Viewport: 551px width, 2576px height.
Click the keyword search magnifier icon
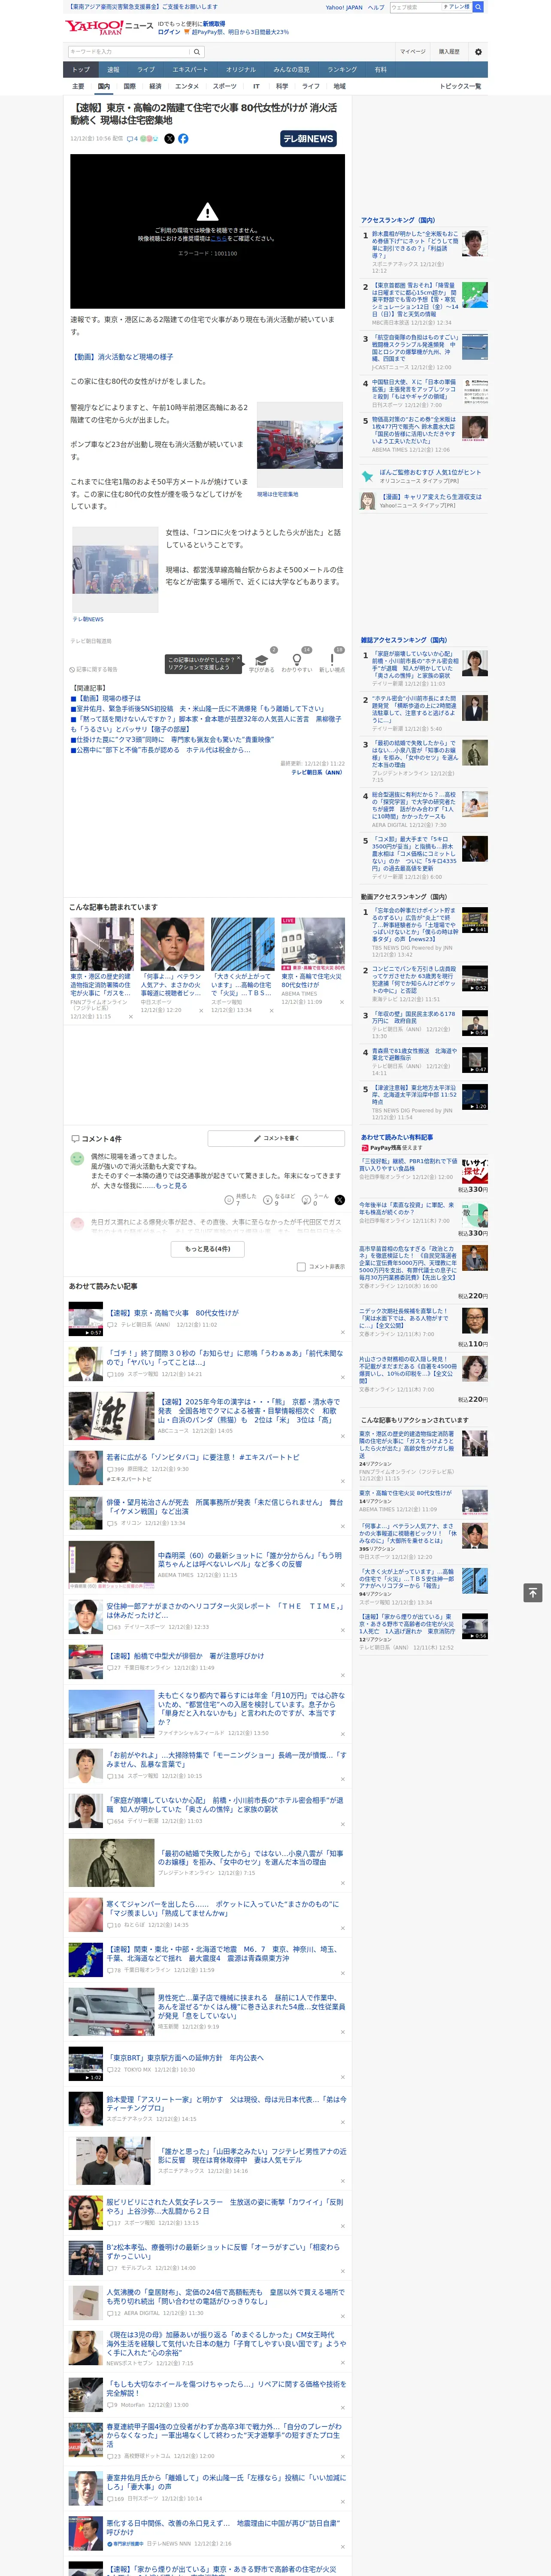[x=196, y=51]
